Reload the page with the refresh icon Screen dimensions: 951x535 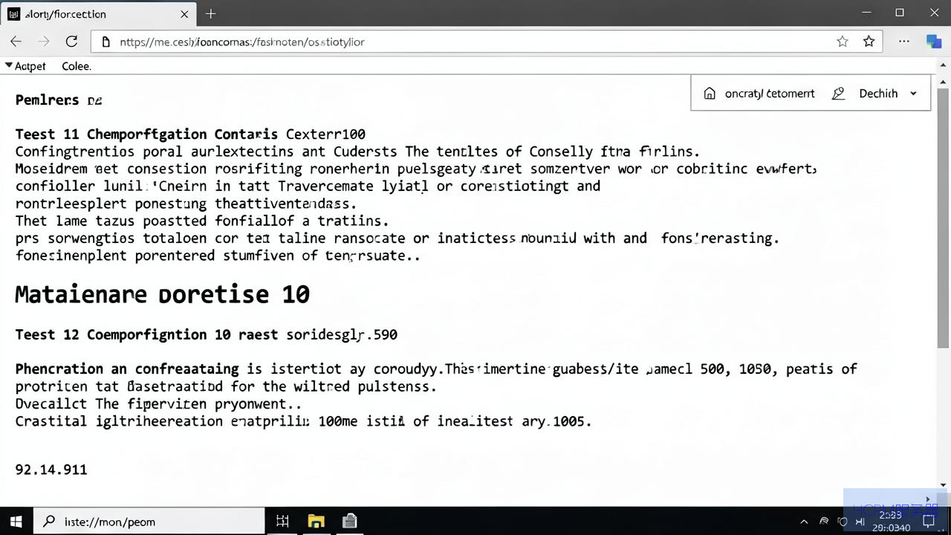tap(71, 42)
